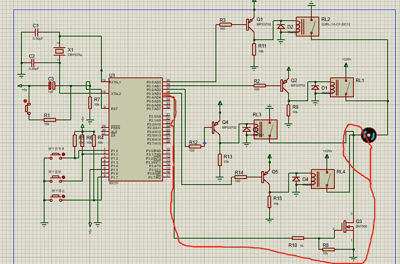The image size is (400, 264).
Task: Click the 'G2RL-1A-CF-DC12' relay value text
Action: point(336,25)
